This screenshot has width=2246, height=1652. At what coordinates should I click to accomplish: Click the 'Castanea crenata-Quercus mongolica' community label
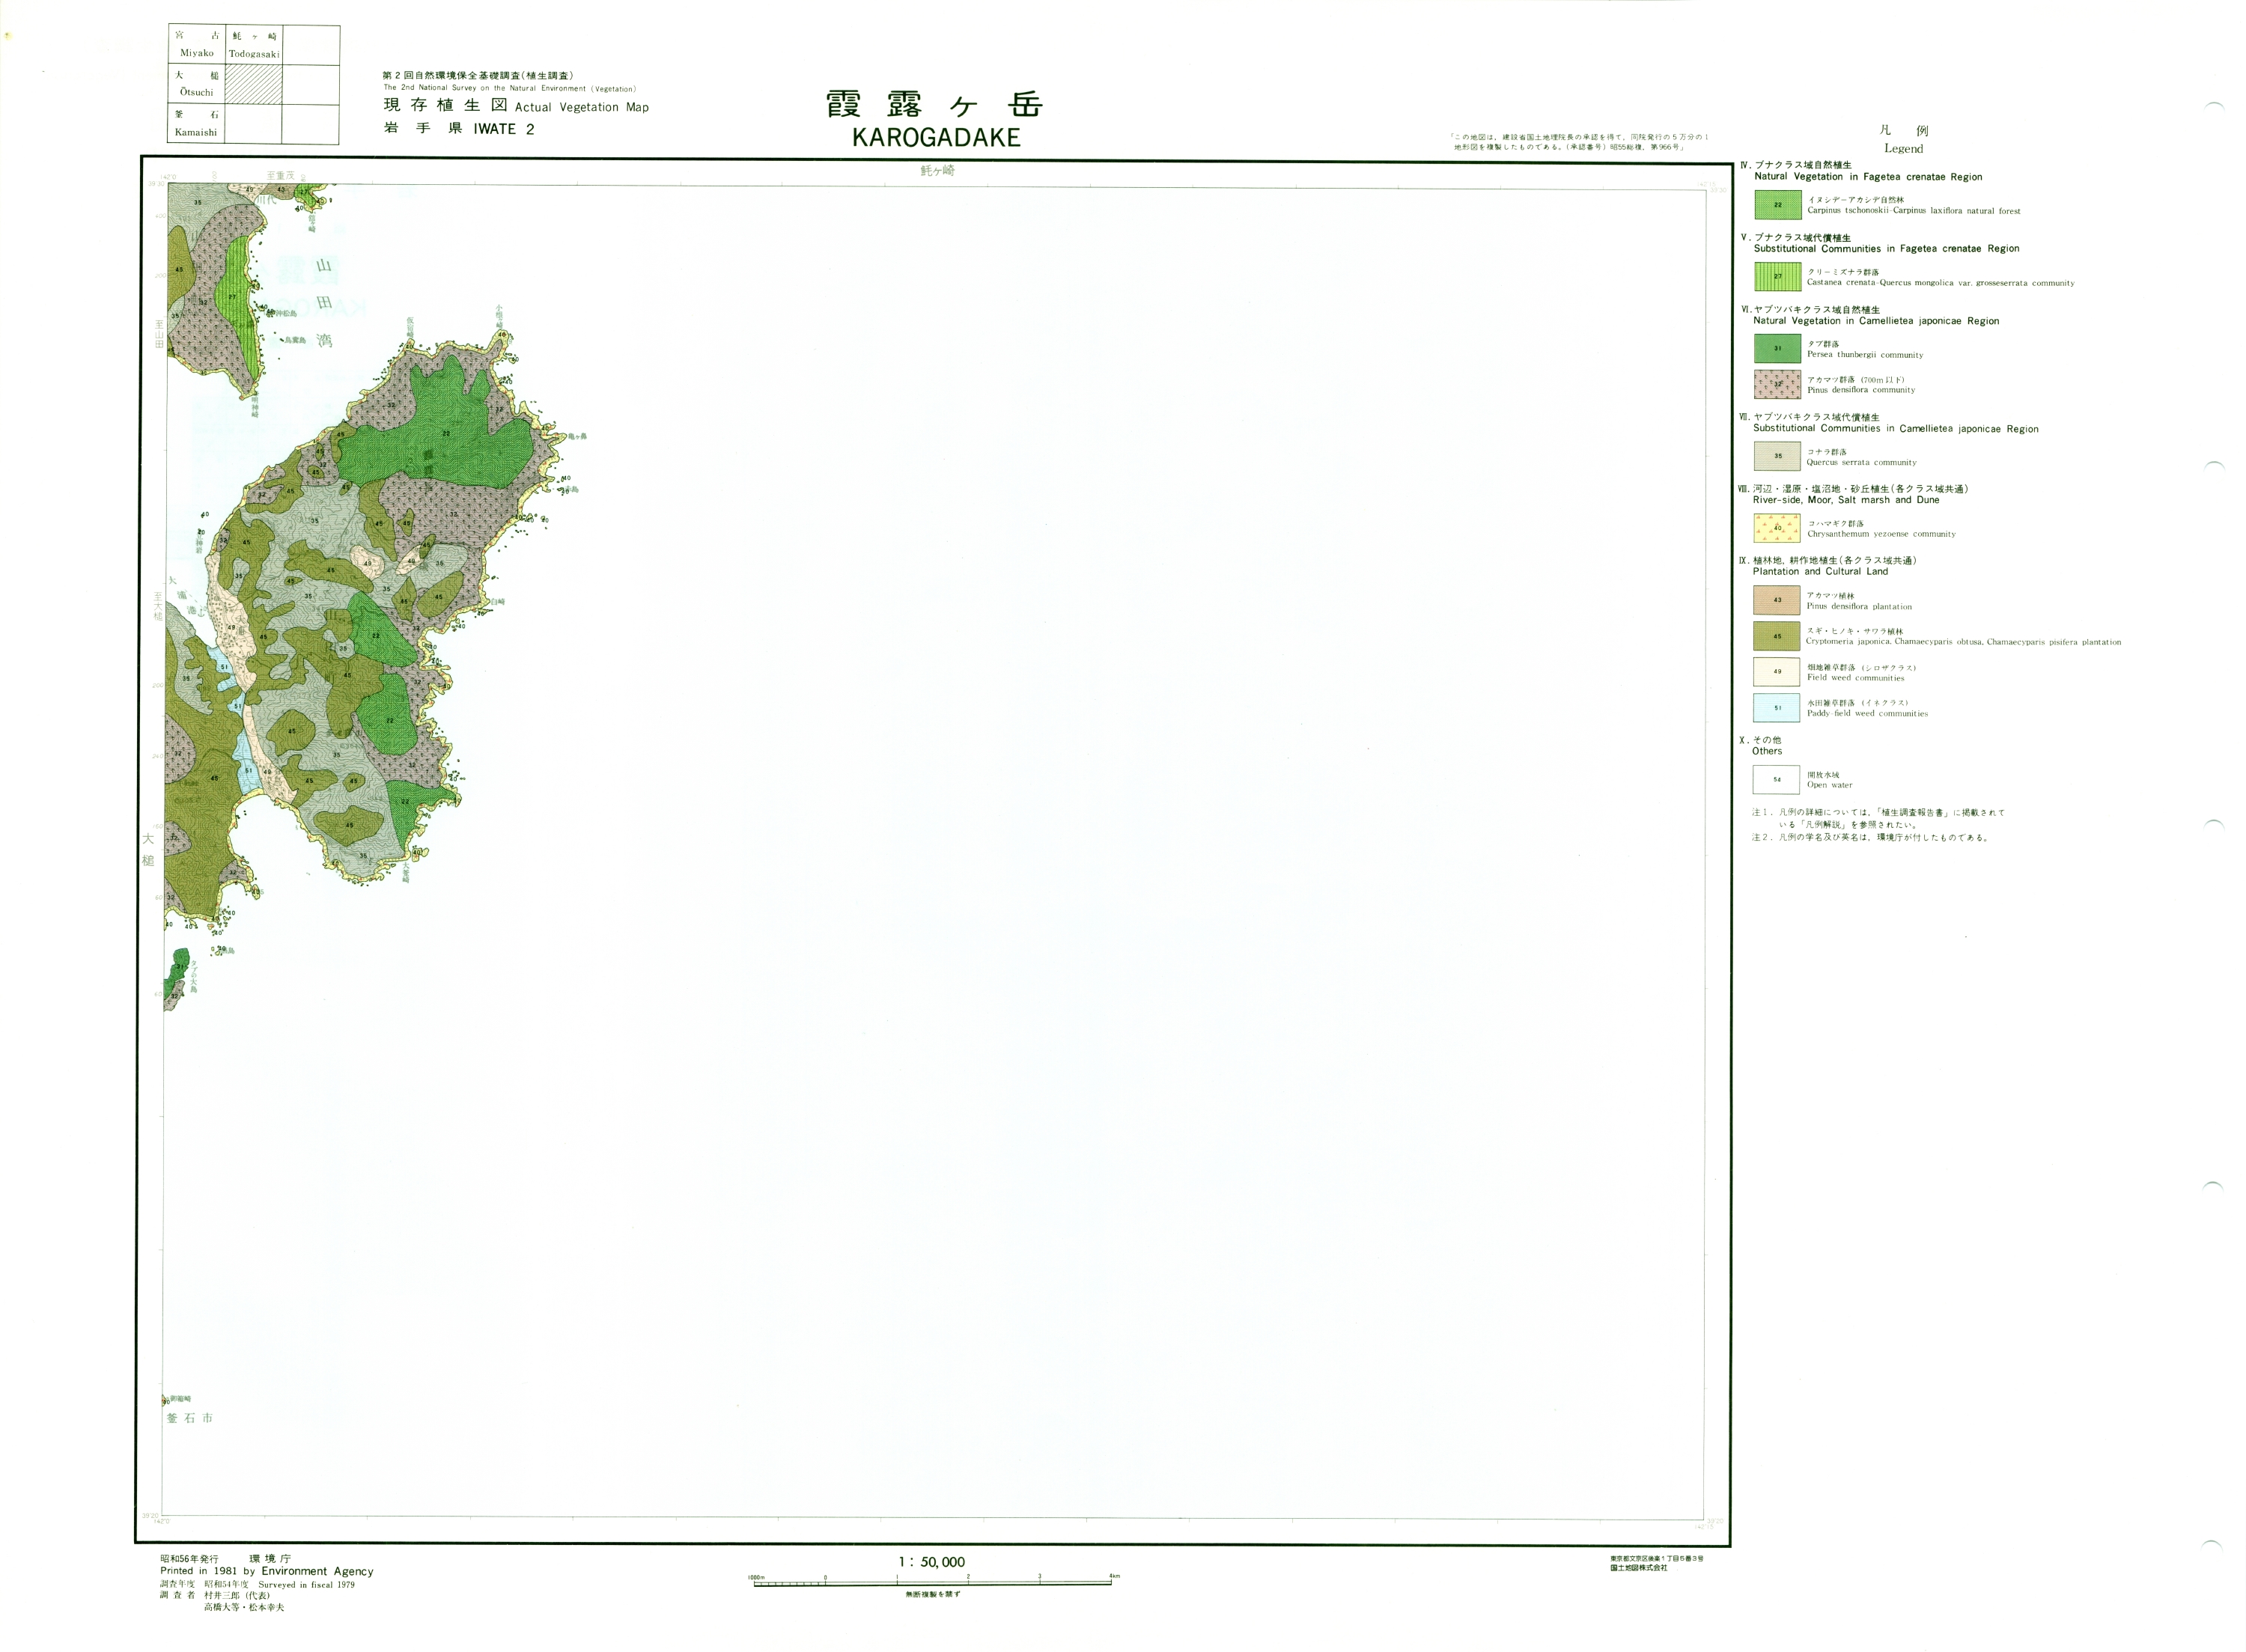[1940, 283]
